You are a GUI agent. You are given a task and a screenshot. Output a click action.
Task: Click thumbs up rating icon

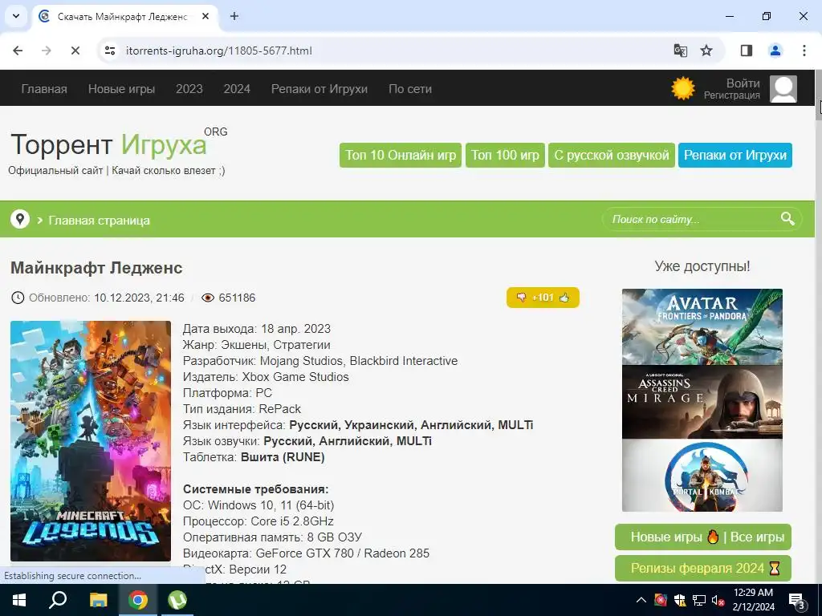coord(564,298)
